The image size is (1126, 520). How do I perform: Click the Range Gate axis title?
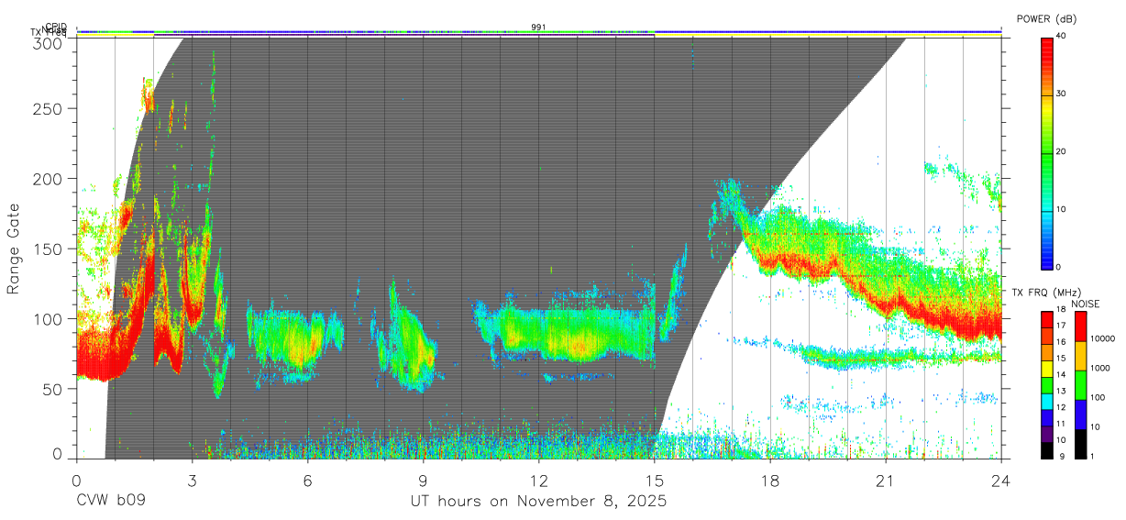point(14,249)
